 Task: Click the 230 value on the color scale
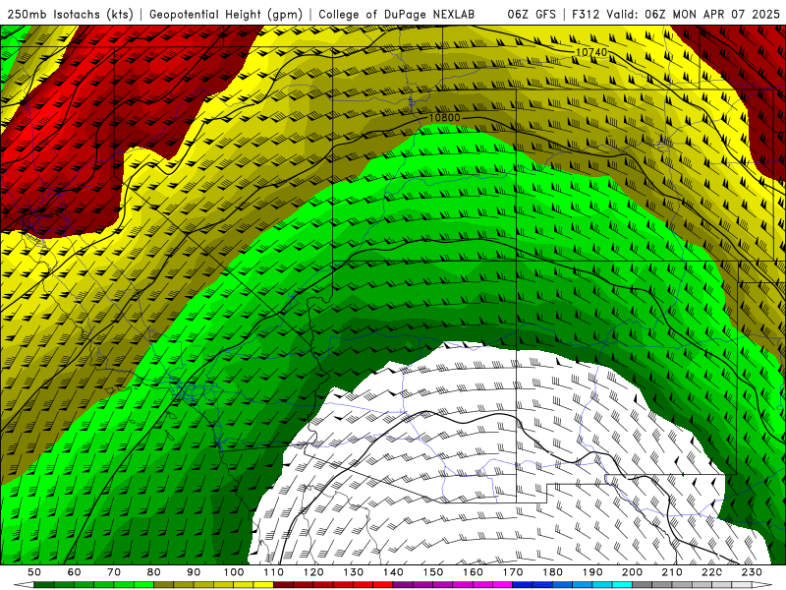coord(752,572)
